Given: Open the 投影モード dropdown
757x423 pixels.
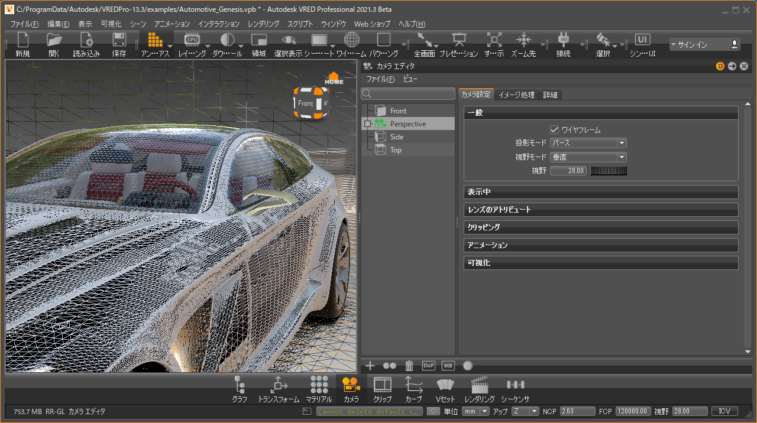Looking at the screenshot, I should (588, 143).
